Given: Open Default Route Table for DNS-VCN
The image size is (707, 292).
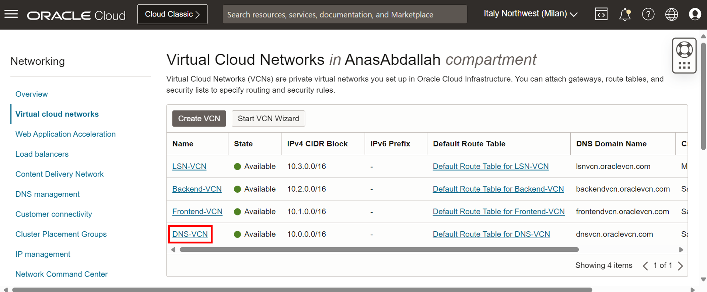Looking at the screenshot, I should [491, 234].
